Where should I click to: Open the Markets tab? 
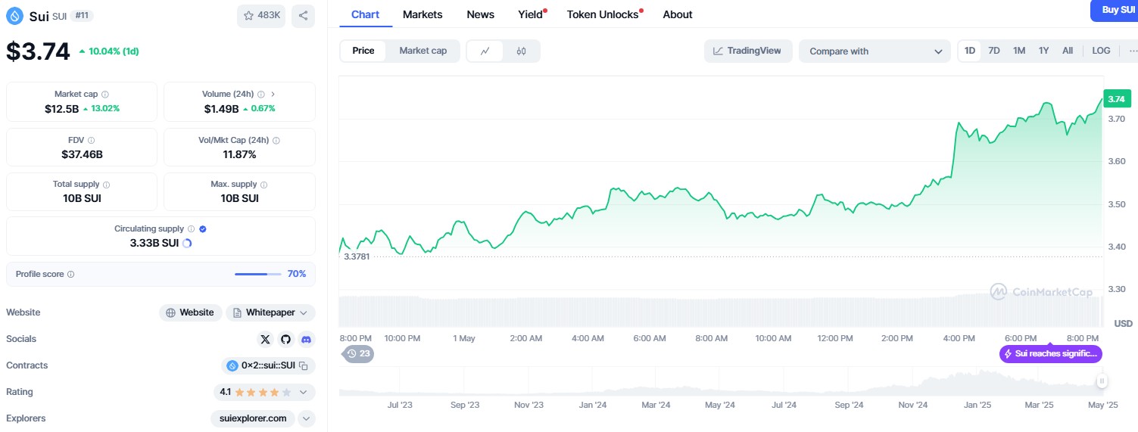tap(422, 14)
